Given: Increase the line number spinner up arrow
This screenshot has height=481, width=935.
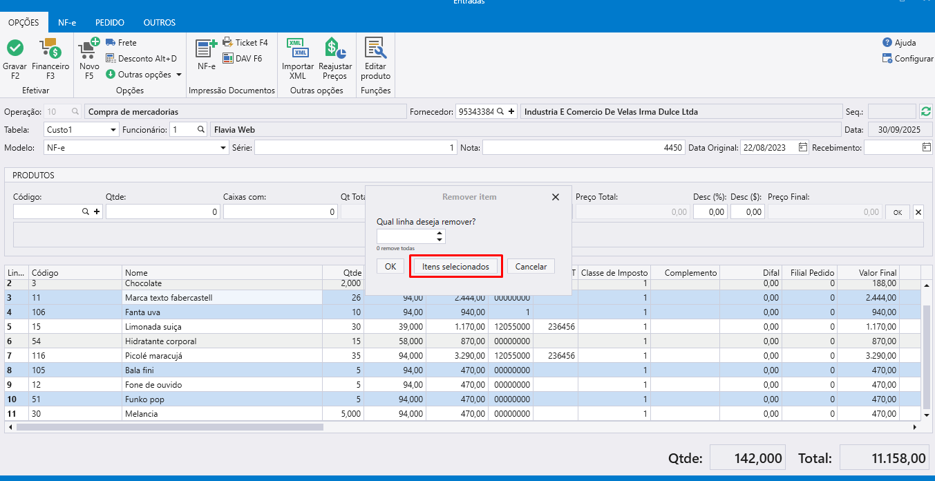Looking at the screenshot, I should click(440, 234).
